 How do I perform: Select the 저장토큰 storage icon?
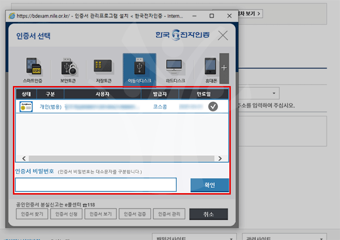coord(103,69)
